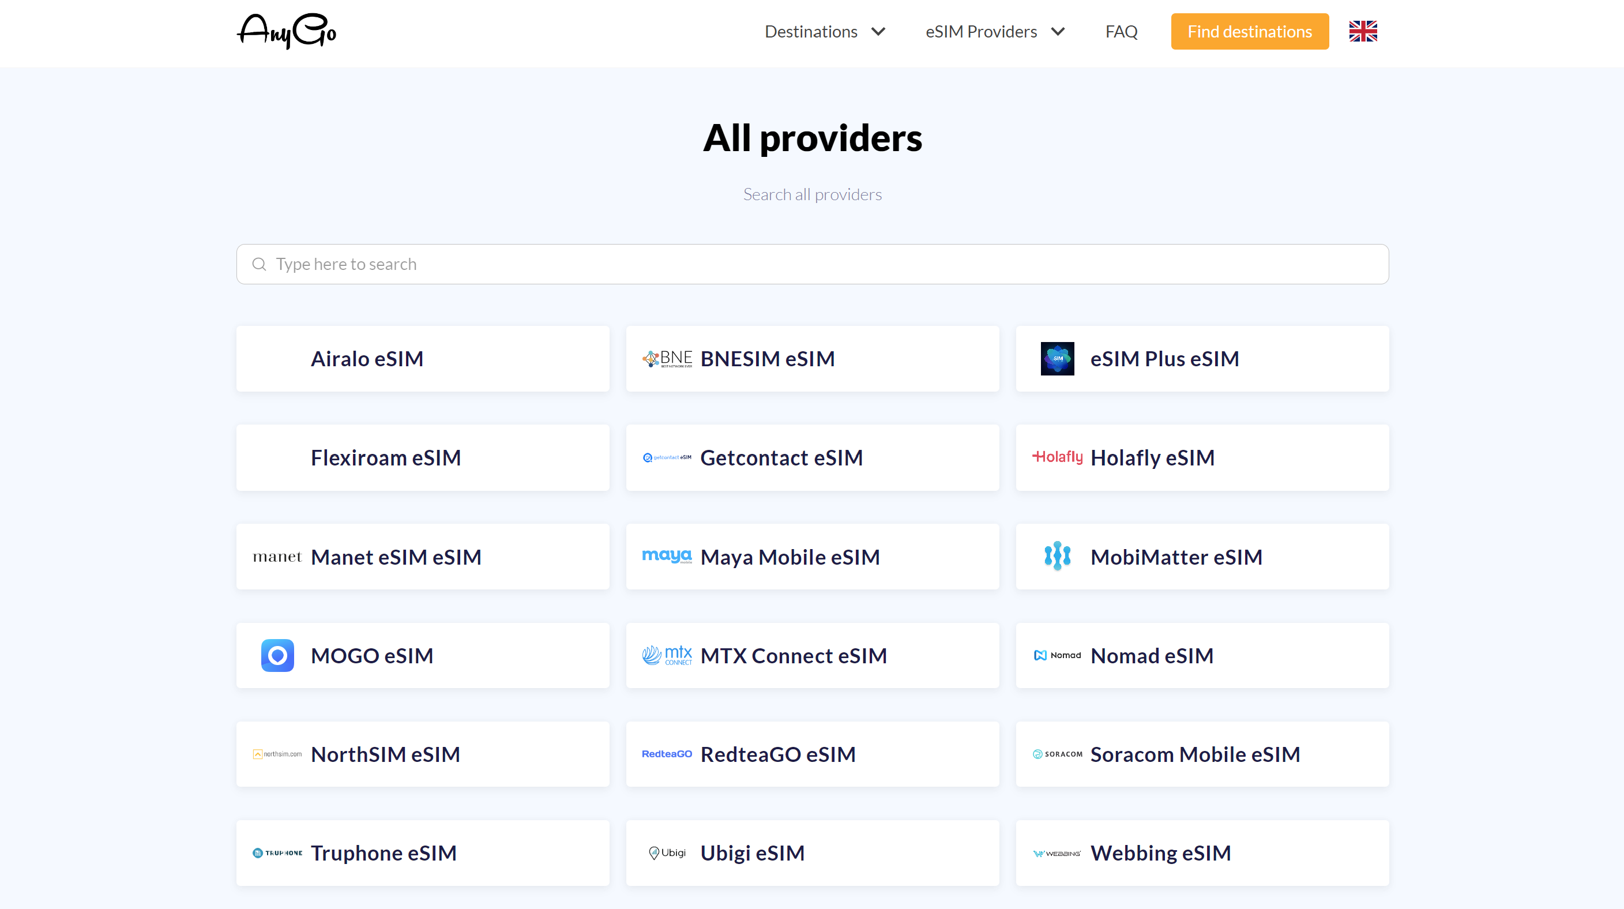Expand the Destinations dropdown chevron

click(878, 32)
